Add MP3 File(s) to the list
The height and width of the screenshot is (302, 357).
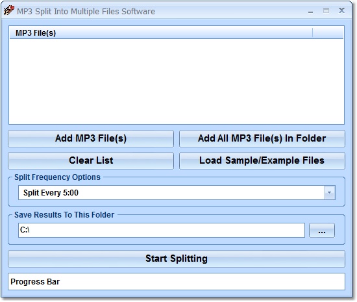point(91,138)
